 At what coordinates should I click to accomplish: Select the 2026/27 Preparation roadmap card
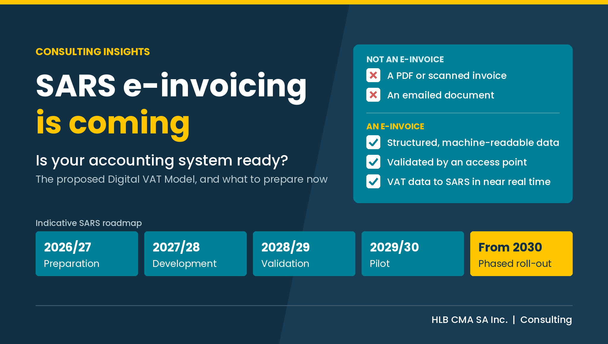click(x=87, y=254)
